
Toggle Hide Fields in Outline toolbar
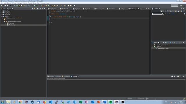(x=170, y=42)
